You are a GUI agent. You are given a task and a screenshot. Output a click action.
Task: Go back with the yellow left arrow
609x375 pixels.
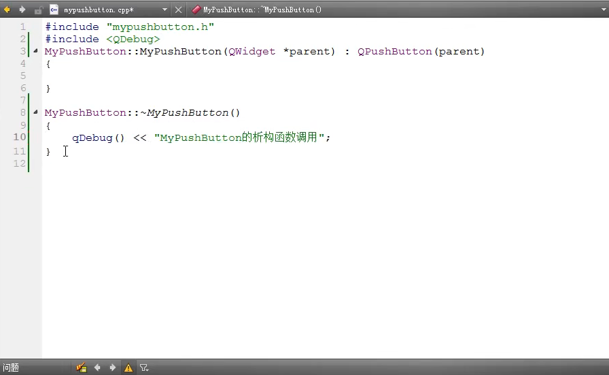coord(7,10)
